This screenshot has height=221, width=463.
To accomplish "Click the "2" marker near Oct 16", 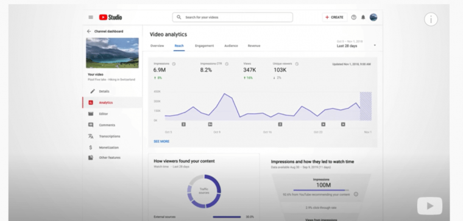I will [x=280, y=125].
